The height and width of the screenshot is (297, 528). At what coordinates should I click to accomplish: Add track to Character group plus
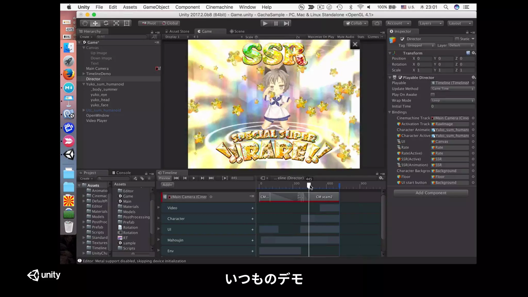252,219
